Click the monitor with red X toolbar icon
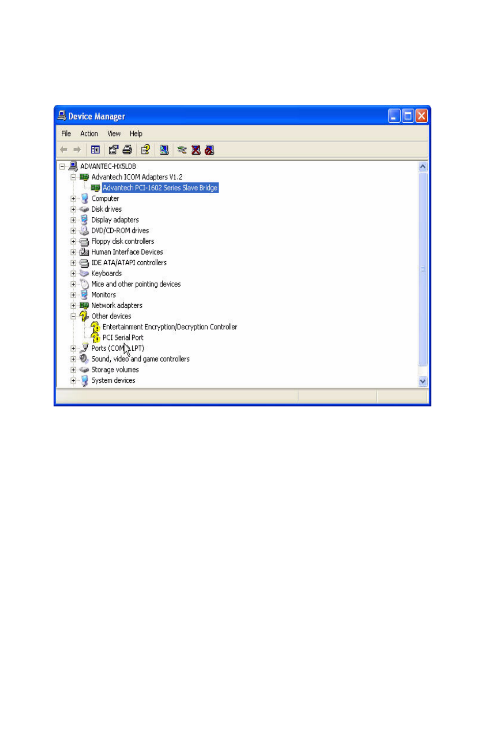The image size is (487, 731). tap(196, 150)
